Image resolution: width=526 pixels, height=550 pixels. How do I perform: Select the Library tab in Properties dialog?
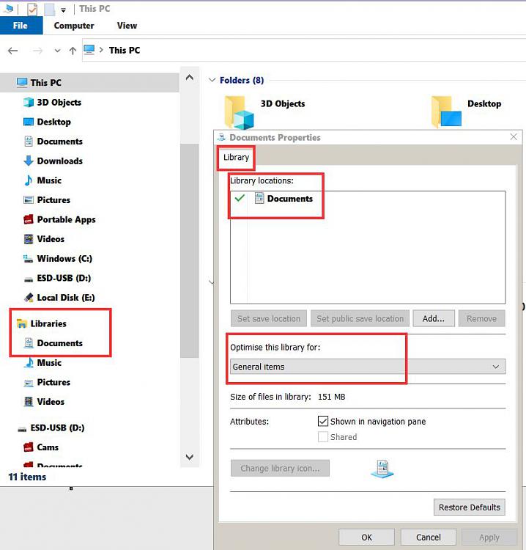236,157
